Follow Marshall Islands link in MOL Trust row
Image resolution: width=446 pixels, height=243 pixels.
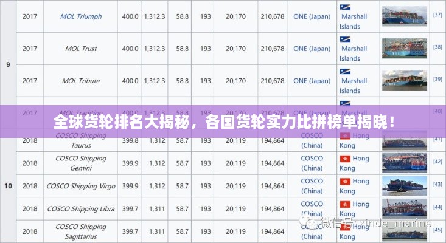[x=354, y=53]
